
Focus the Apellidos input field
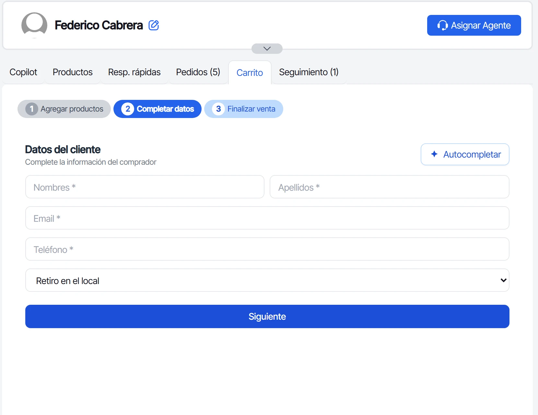[x=390, y=187]
